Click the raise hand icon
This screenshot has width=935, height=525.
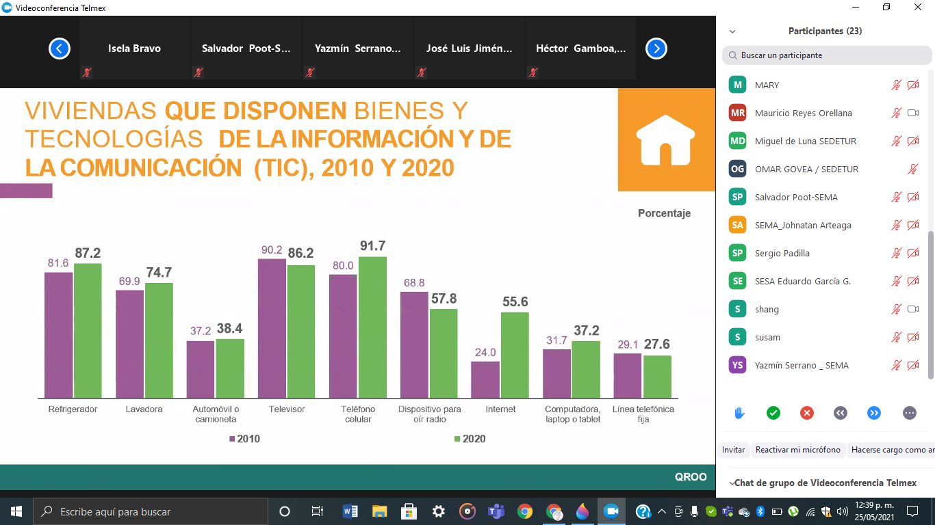(739, 413)
